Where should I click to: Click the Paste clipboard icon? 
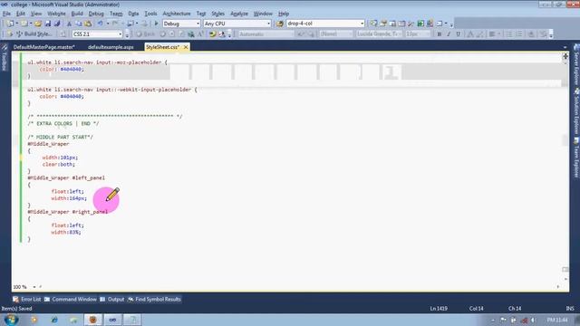(x=88, y=24)
